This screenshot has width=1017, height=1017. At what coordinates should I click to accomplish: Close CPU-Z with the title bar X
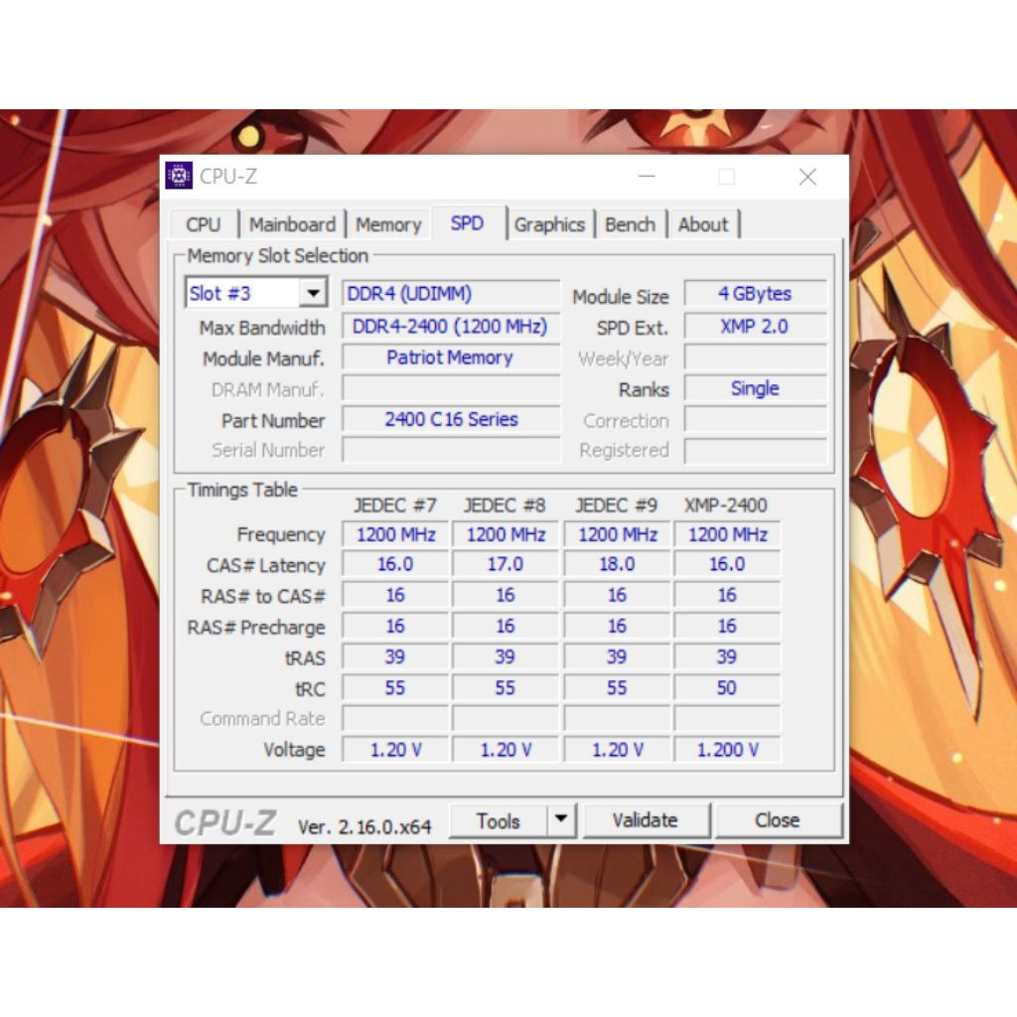coord(807,177)
